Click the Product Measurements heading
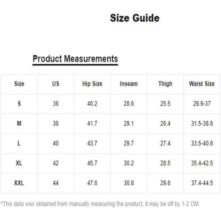221x221 pixels. click(x=75, y=59)
